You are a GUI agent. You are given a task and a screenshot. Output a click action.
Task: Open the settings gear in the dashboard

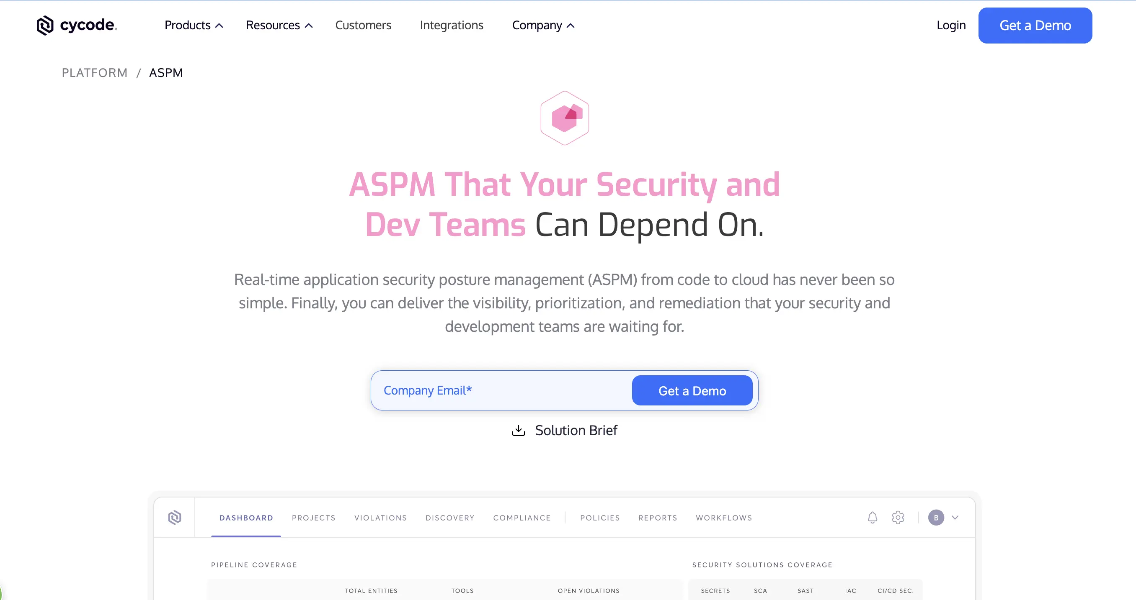897,517
